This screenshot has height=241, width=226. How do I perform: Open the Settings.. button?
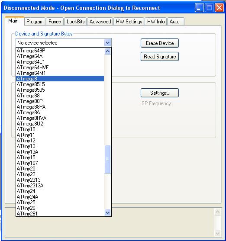point(160,93)
